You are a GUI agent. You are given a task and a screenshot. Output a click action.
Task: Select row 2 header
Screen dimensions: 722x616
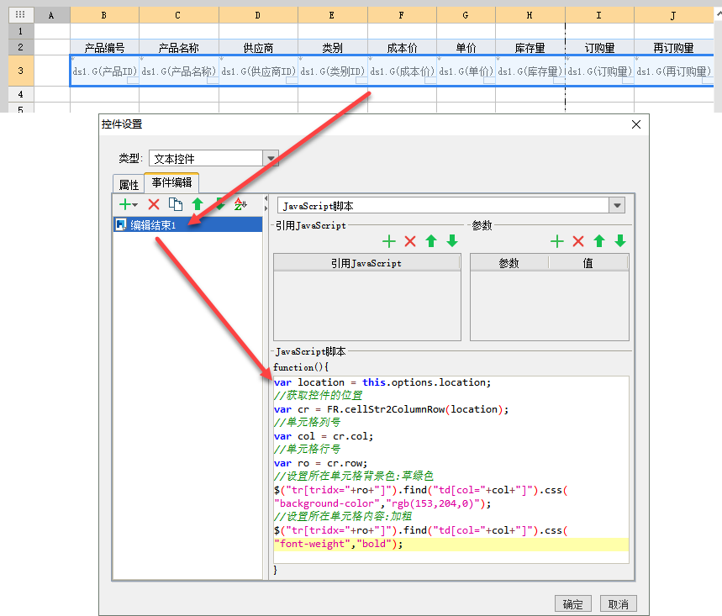(21, 47)
